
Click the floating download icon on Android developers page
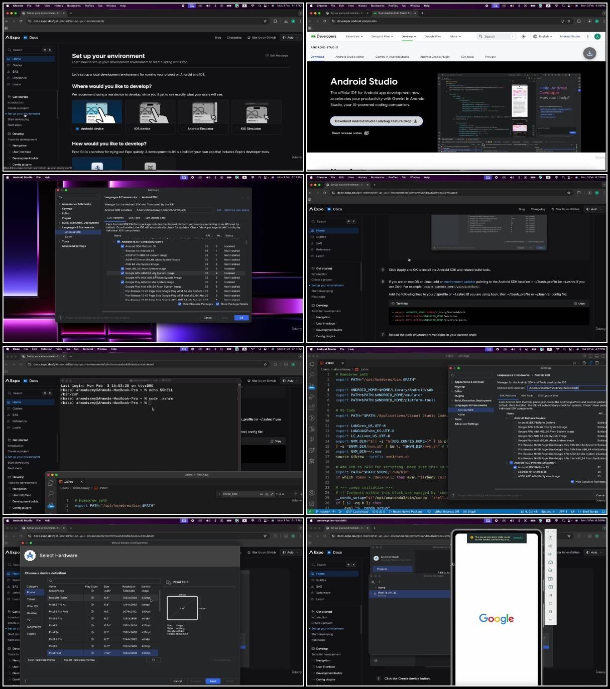tap(589, 53)
